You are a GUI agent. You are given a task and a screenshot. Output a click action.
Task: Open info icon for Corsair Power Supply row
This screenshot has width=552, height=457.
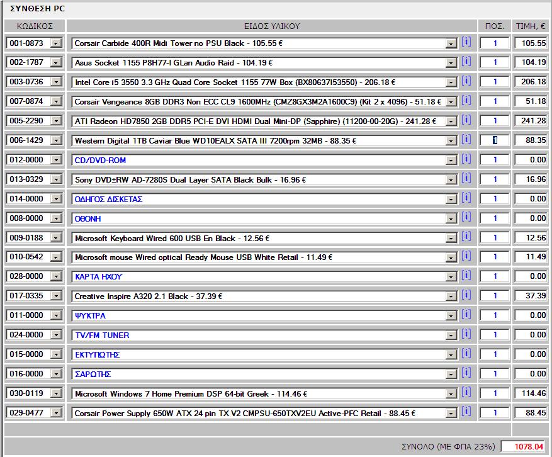466,412
